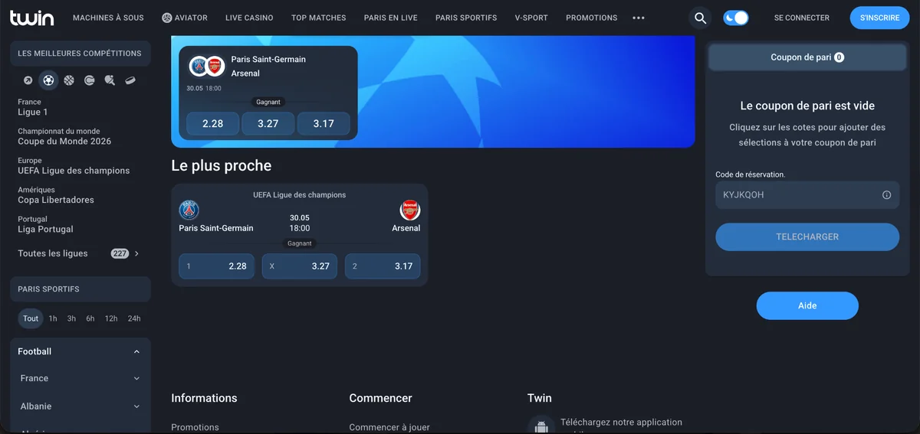Screen dimensions: 920x434
Task: Select the 1h time filter
Action: point(53,318)
